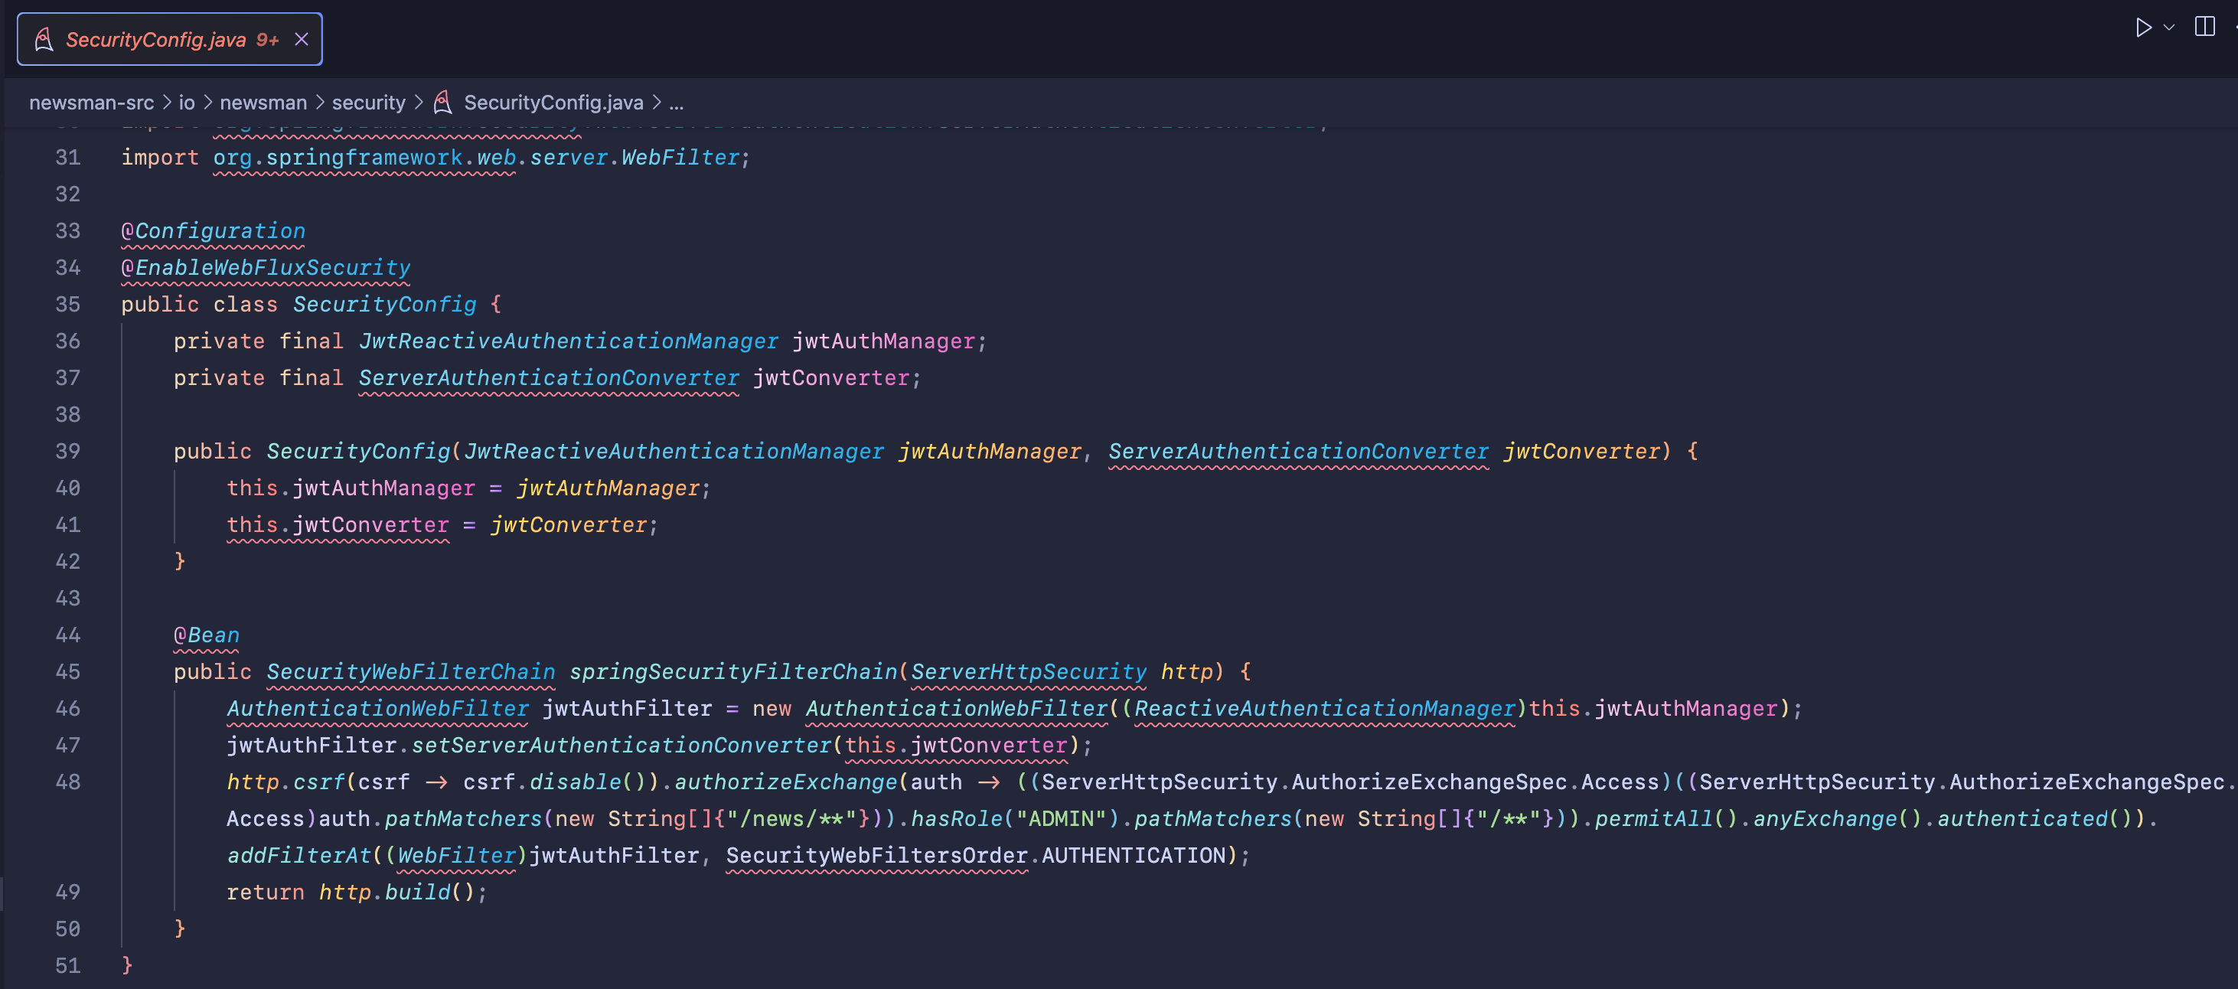Select newsman folder in breadcrumb path
This screenshot has height=989, width=2238.
pyautogui.click(x=263, y=103)
